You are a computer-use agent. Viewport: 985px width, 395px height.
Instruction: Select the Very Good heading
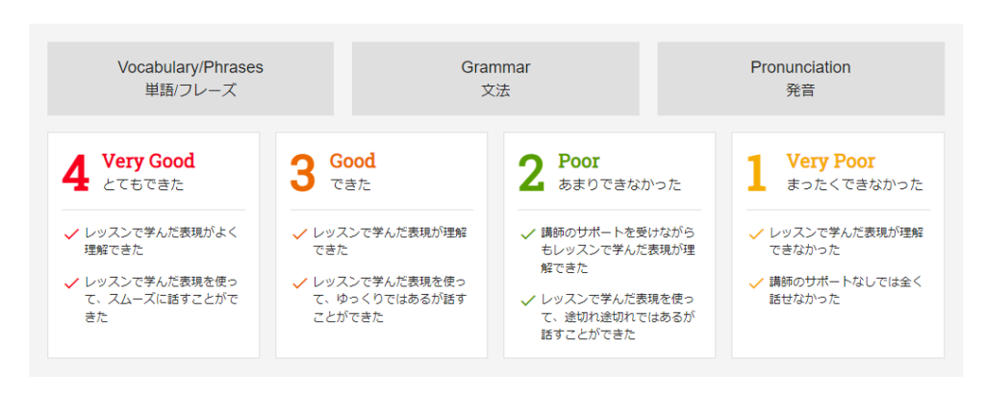coord(148,161)
